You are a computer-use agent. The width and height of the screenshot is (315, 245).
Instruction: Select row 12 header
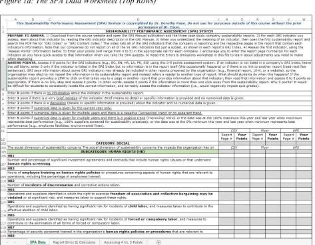(x=3, y=137)
